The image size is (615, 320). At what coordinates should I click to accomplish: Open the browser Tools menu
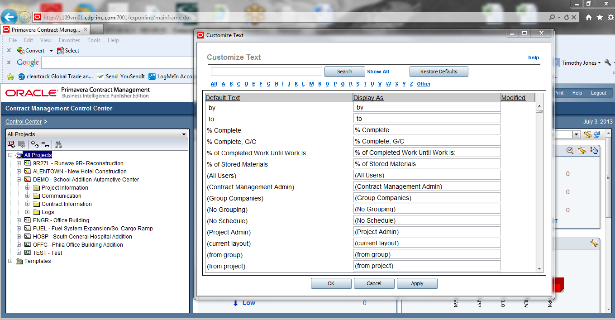tap(94, 40)
